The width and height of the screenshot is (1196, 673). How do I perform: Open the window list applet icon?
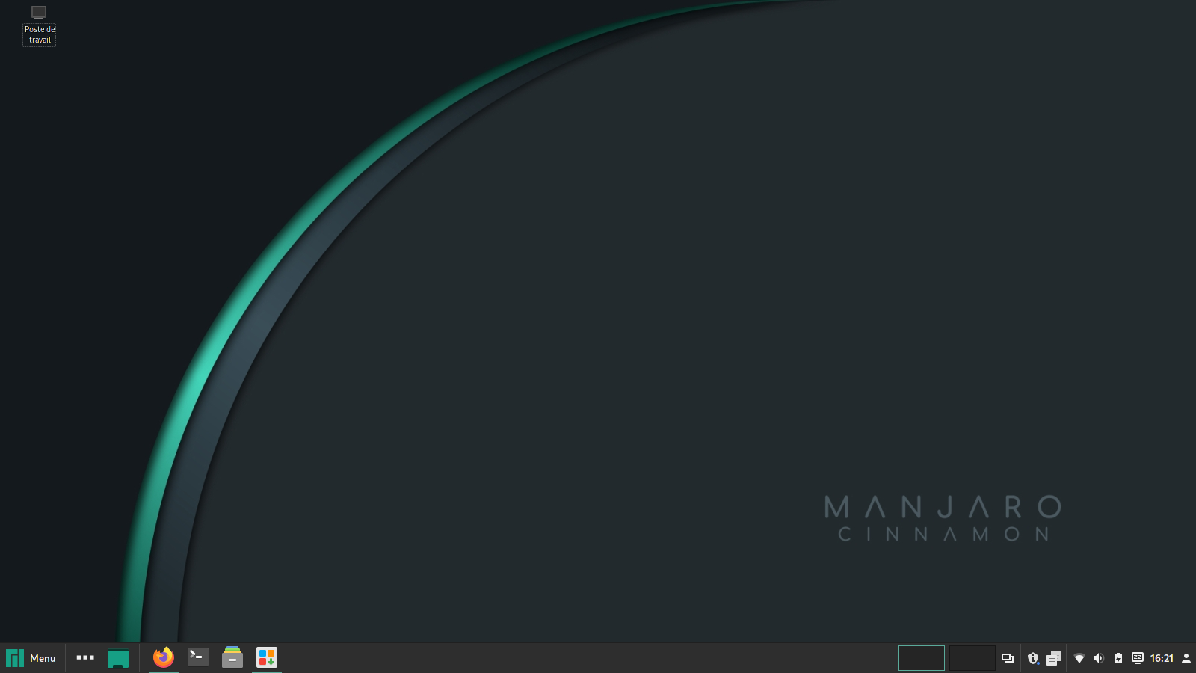tap(1008, 658)
